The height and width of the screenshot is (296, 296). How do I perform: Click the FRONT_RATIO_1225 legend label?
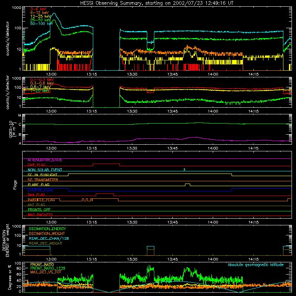tap(48, 269)
